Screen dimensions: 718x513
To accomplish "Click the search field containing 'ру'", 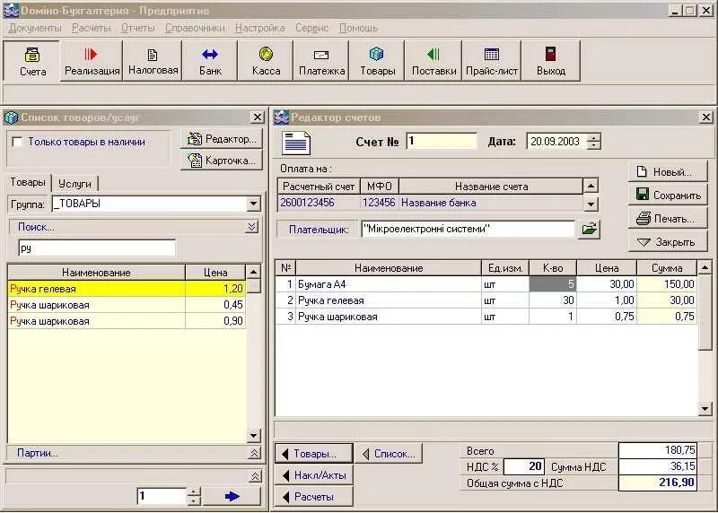I will coord(97,248).
